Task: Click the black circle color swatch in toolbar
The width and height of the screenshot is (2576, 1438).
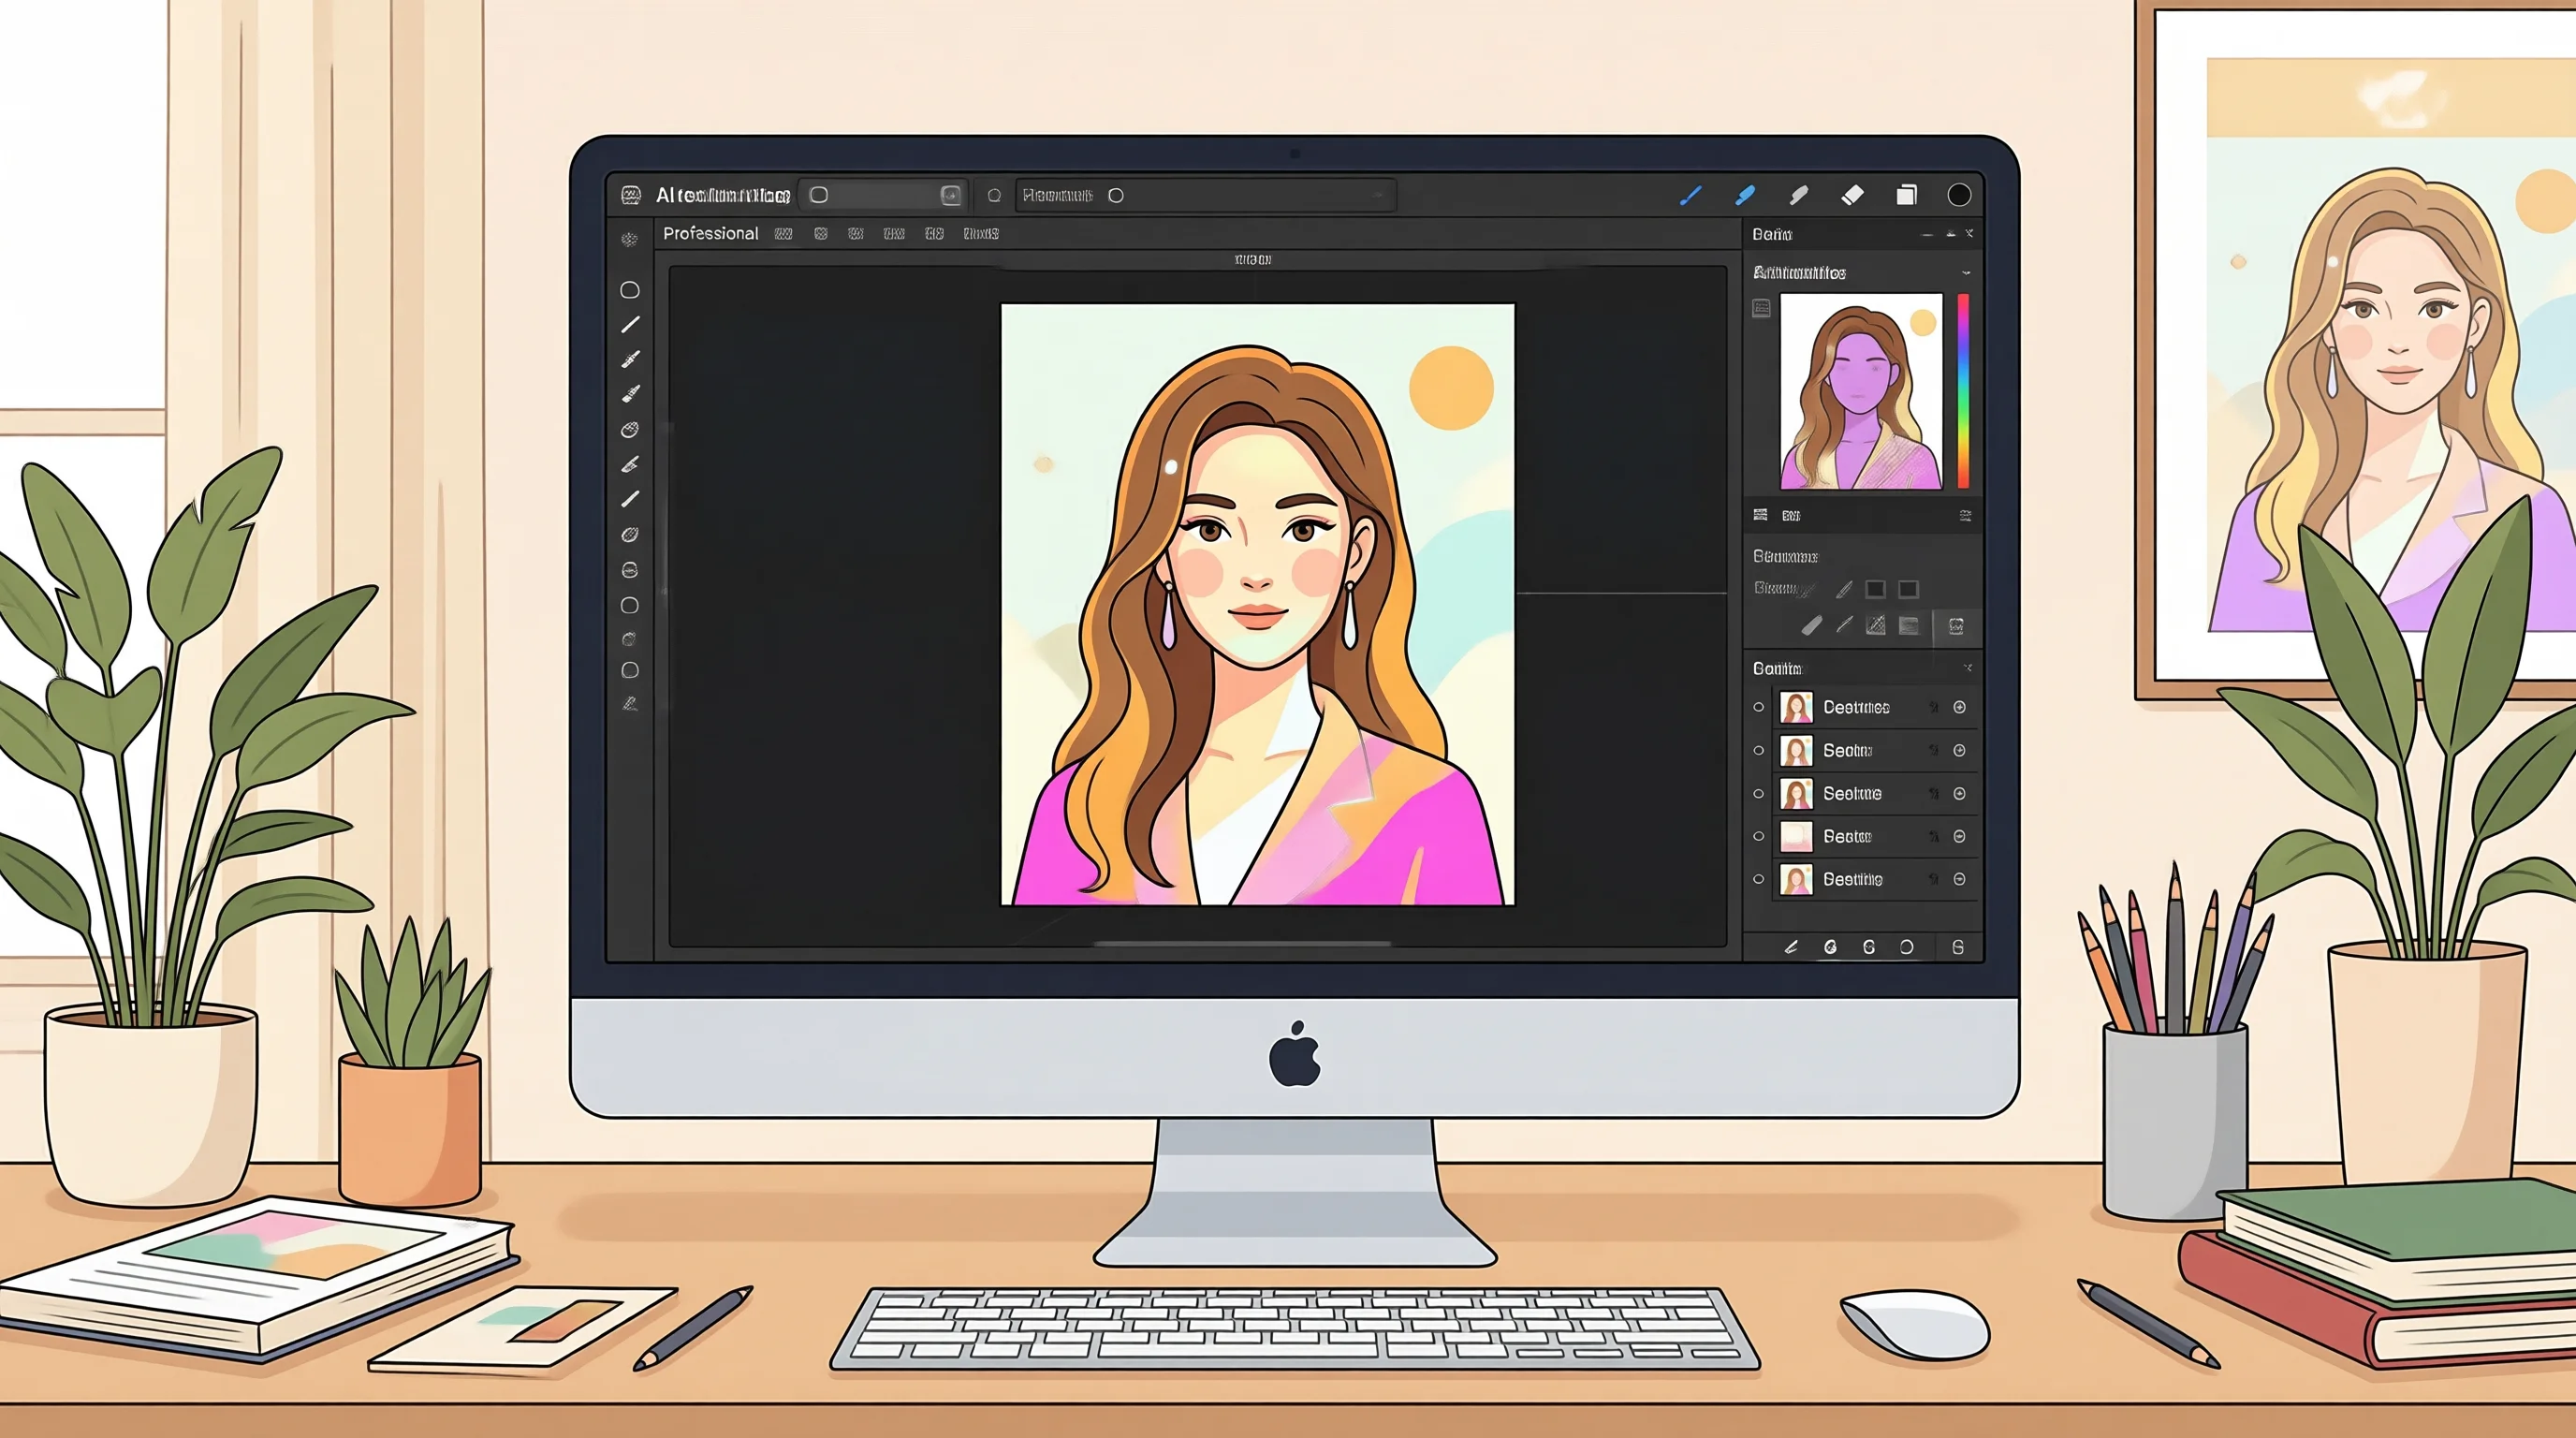Action: point(1959,195)
